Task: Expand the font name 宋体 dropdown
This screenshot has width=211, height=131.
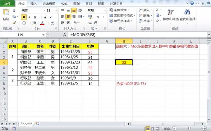Action: [x=44, y=11]
